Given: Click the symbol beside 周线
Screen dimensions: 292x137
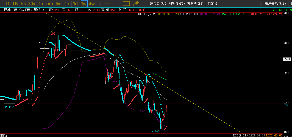Looking at the screenshot, I should click(44, 10).
